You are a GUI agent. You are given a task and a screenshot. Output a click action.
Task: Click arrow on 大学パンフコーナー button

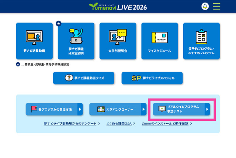pyautogui.click(x=143, y=109)
